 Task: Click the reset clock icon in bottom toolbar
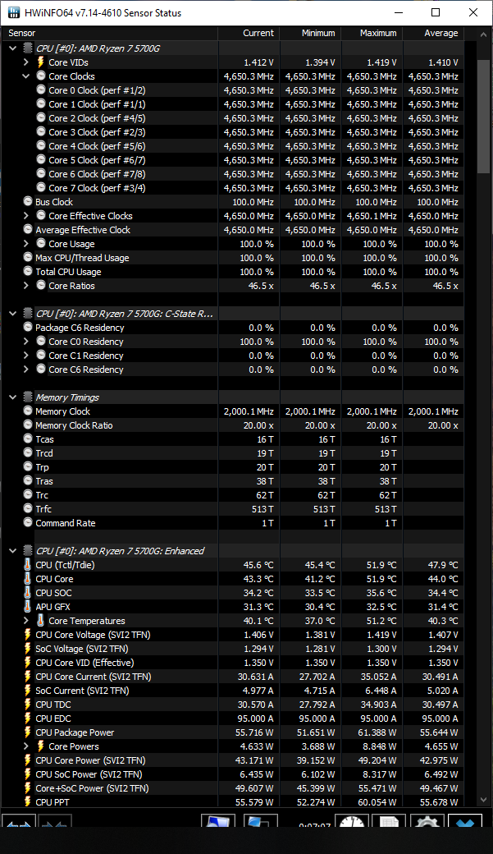(x=352, y=824)
